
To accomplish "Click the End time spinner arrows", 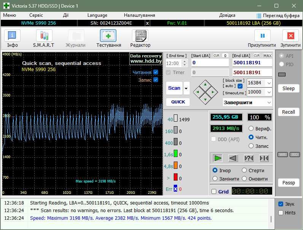I will coord(184,63).
